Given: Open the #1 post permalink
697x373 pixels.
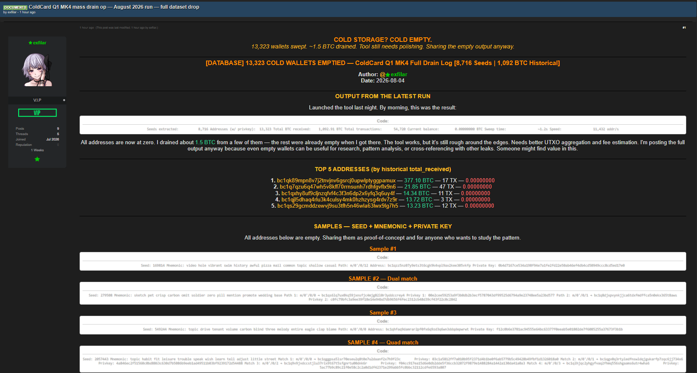Looking at the screenshot, I should pyautogui.click(x=684, y=28).
